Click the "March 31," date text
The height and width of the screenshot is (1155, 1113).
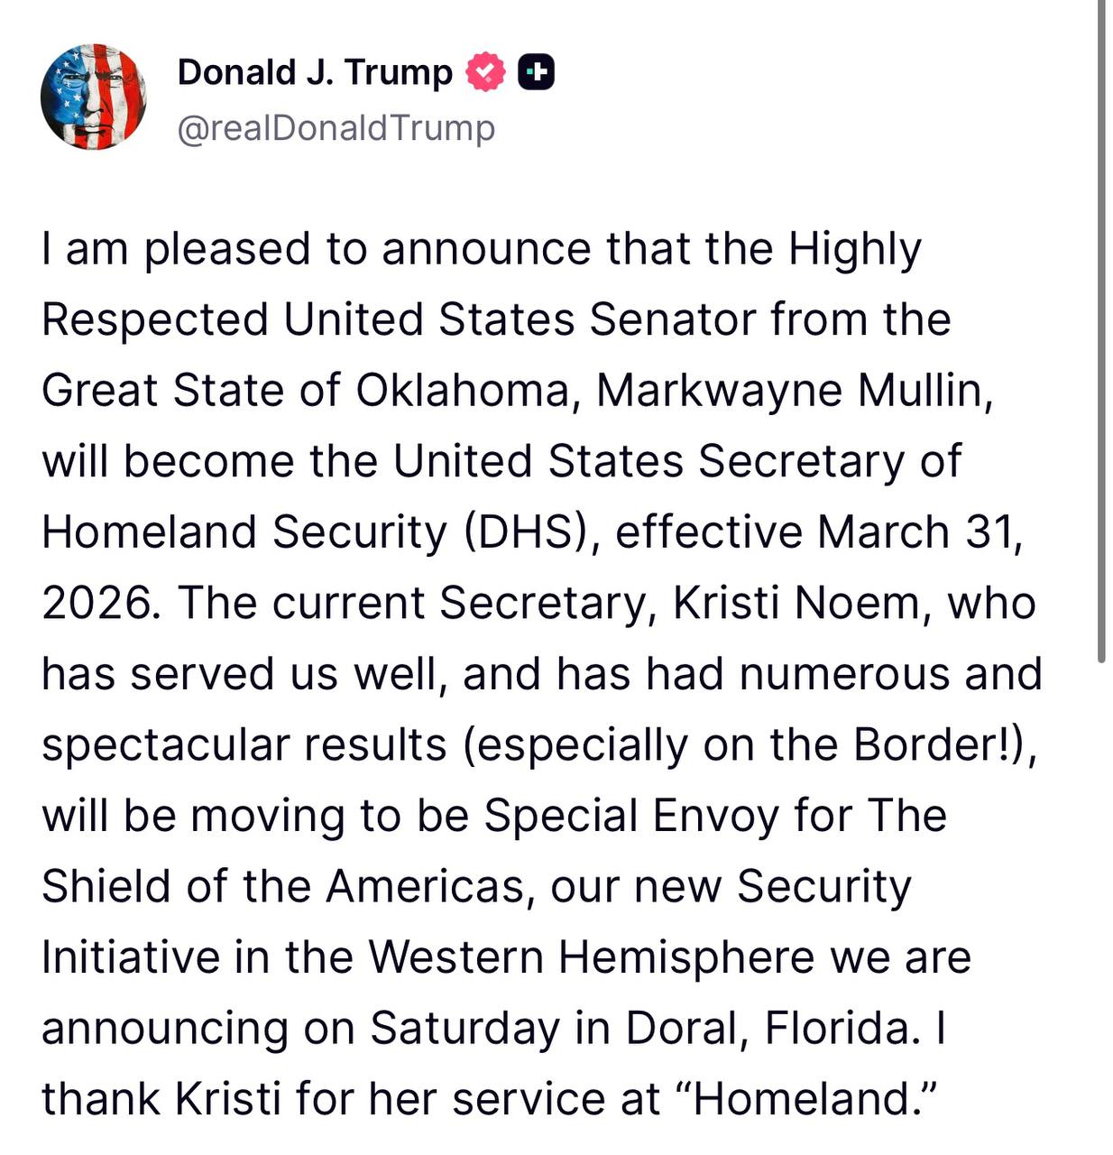point(920,532)
